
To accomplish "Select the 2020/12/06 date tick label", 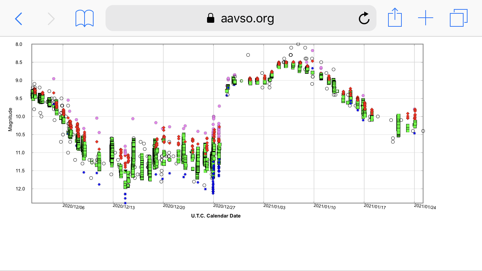I will (x=73, y=206).
